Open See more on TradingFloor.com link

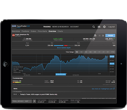[x=102, y=89]
